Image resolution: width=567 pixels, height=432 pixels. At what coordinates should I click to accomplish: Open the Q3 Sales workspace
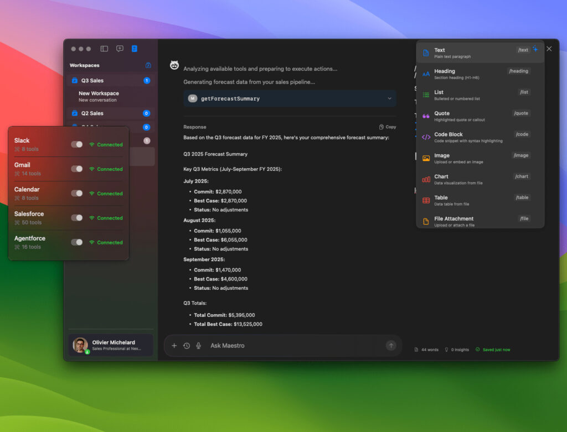92,81
